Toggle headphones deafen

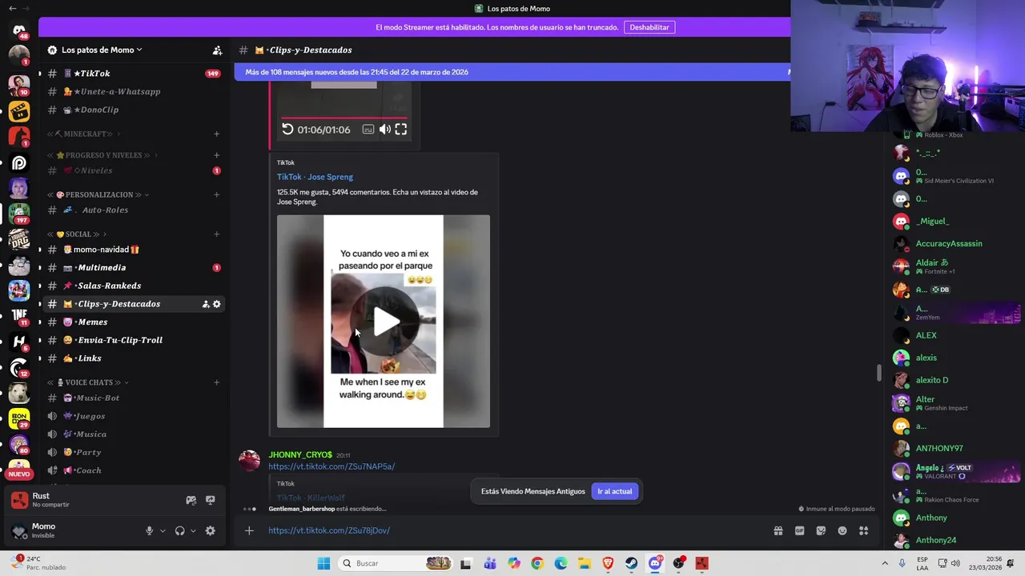180,530
